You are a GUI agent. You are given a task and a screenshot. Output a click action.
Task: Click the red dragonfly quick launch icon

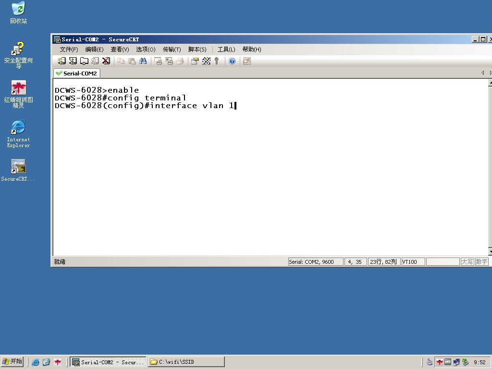tap(58, 362)
